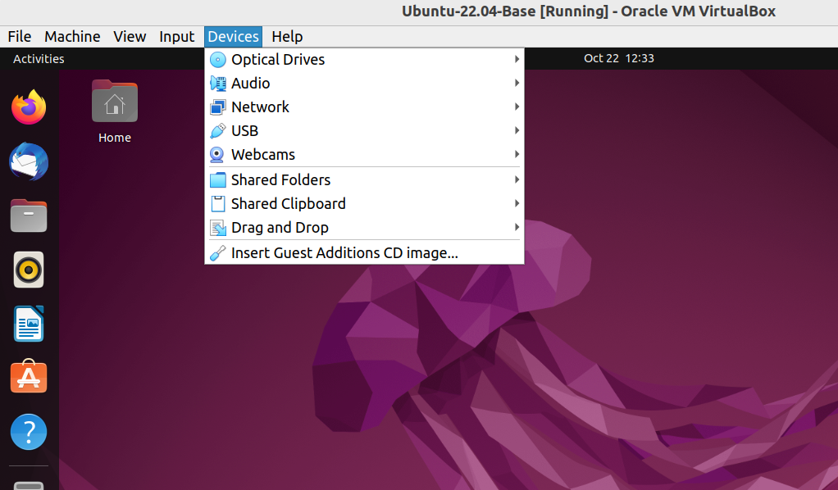Screen dimensions: 838x490
Task: Select the Home folder desktop icon
Action: (114, 102)
